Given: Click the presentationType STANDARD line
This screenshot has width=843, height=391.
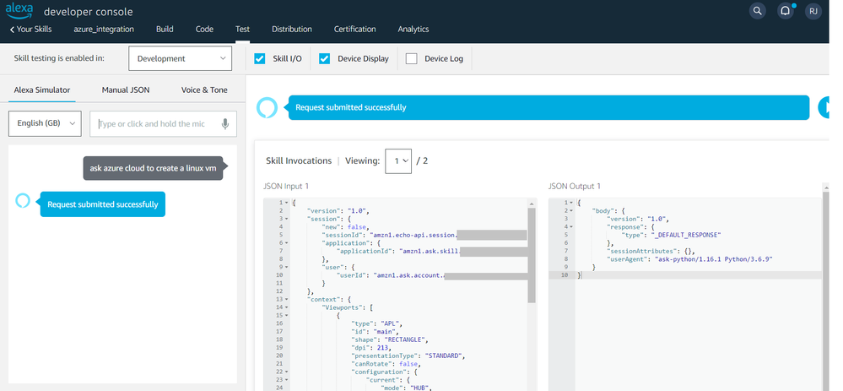Looking at the screenshot, I should [x=408, y=356].
